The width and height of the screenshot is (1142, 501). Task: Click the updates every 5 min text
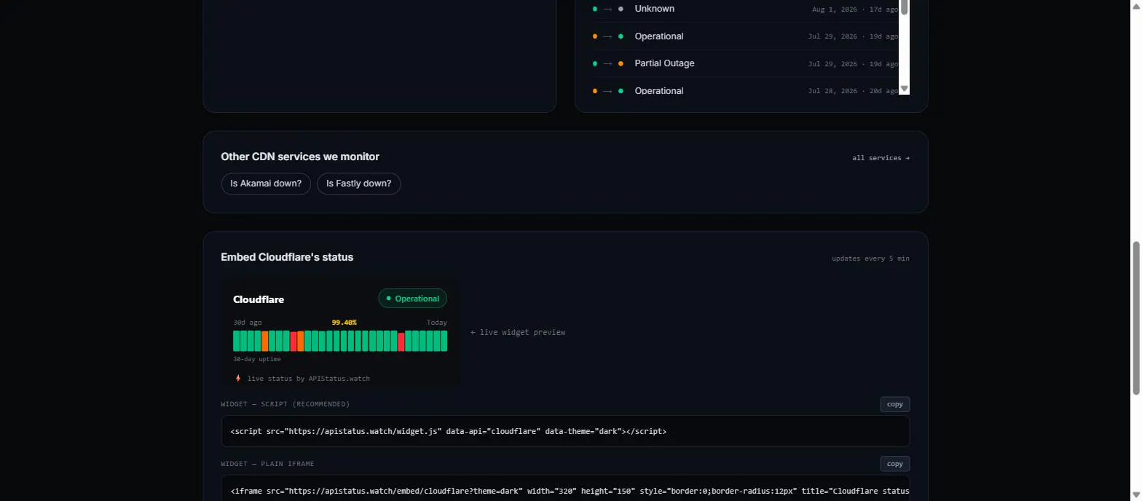coord(870,259)
